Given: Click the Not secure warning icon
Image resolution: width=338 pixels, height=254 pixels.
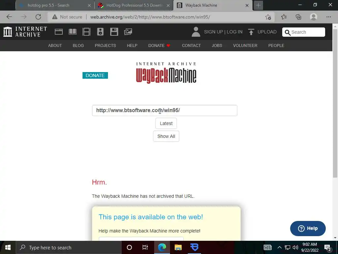Looking at the screenshot, I should click(55, 17).
